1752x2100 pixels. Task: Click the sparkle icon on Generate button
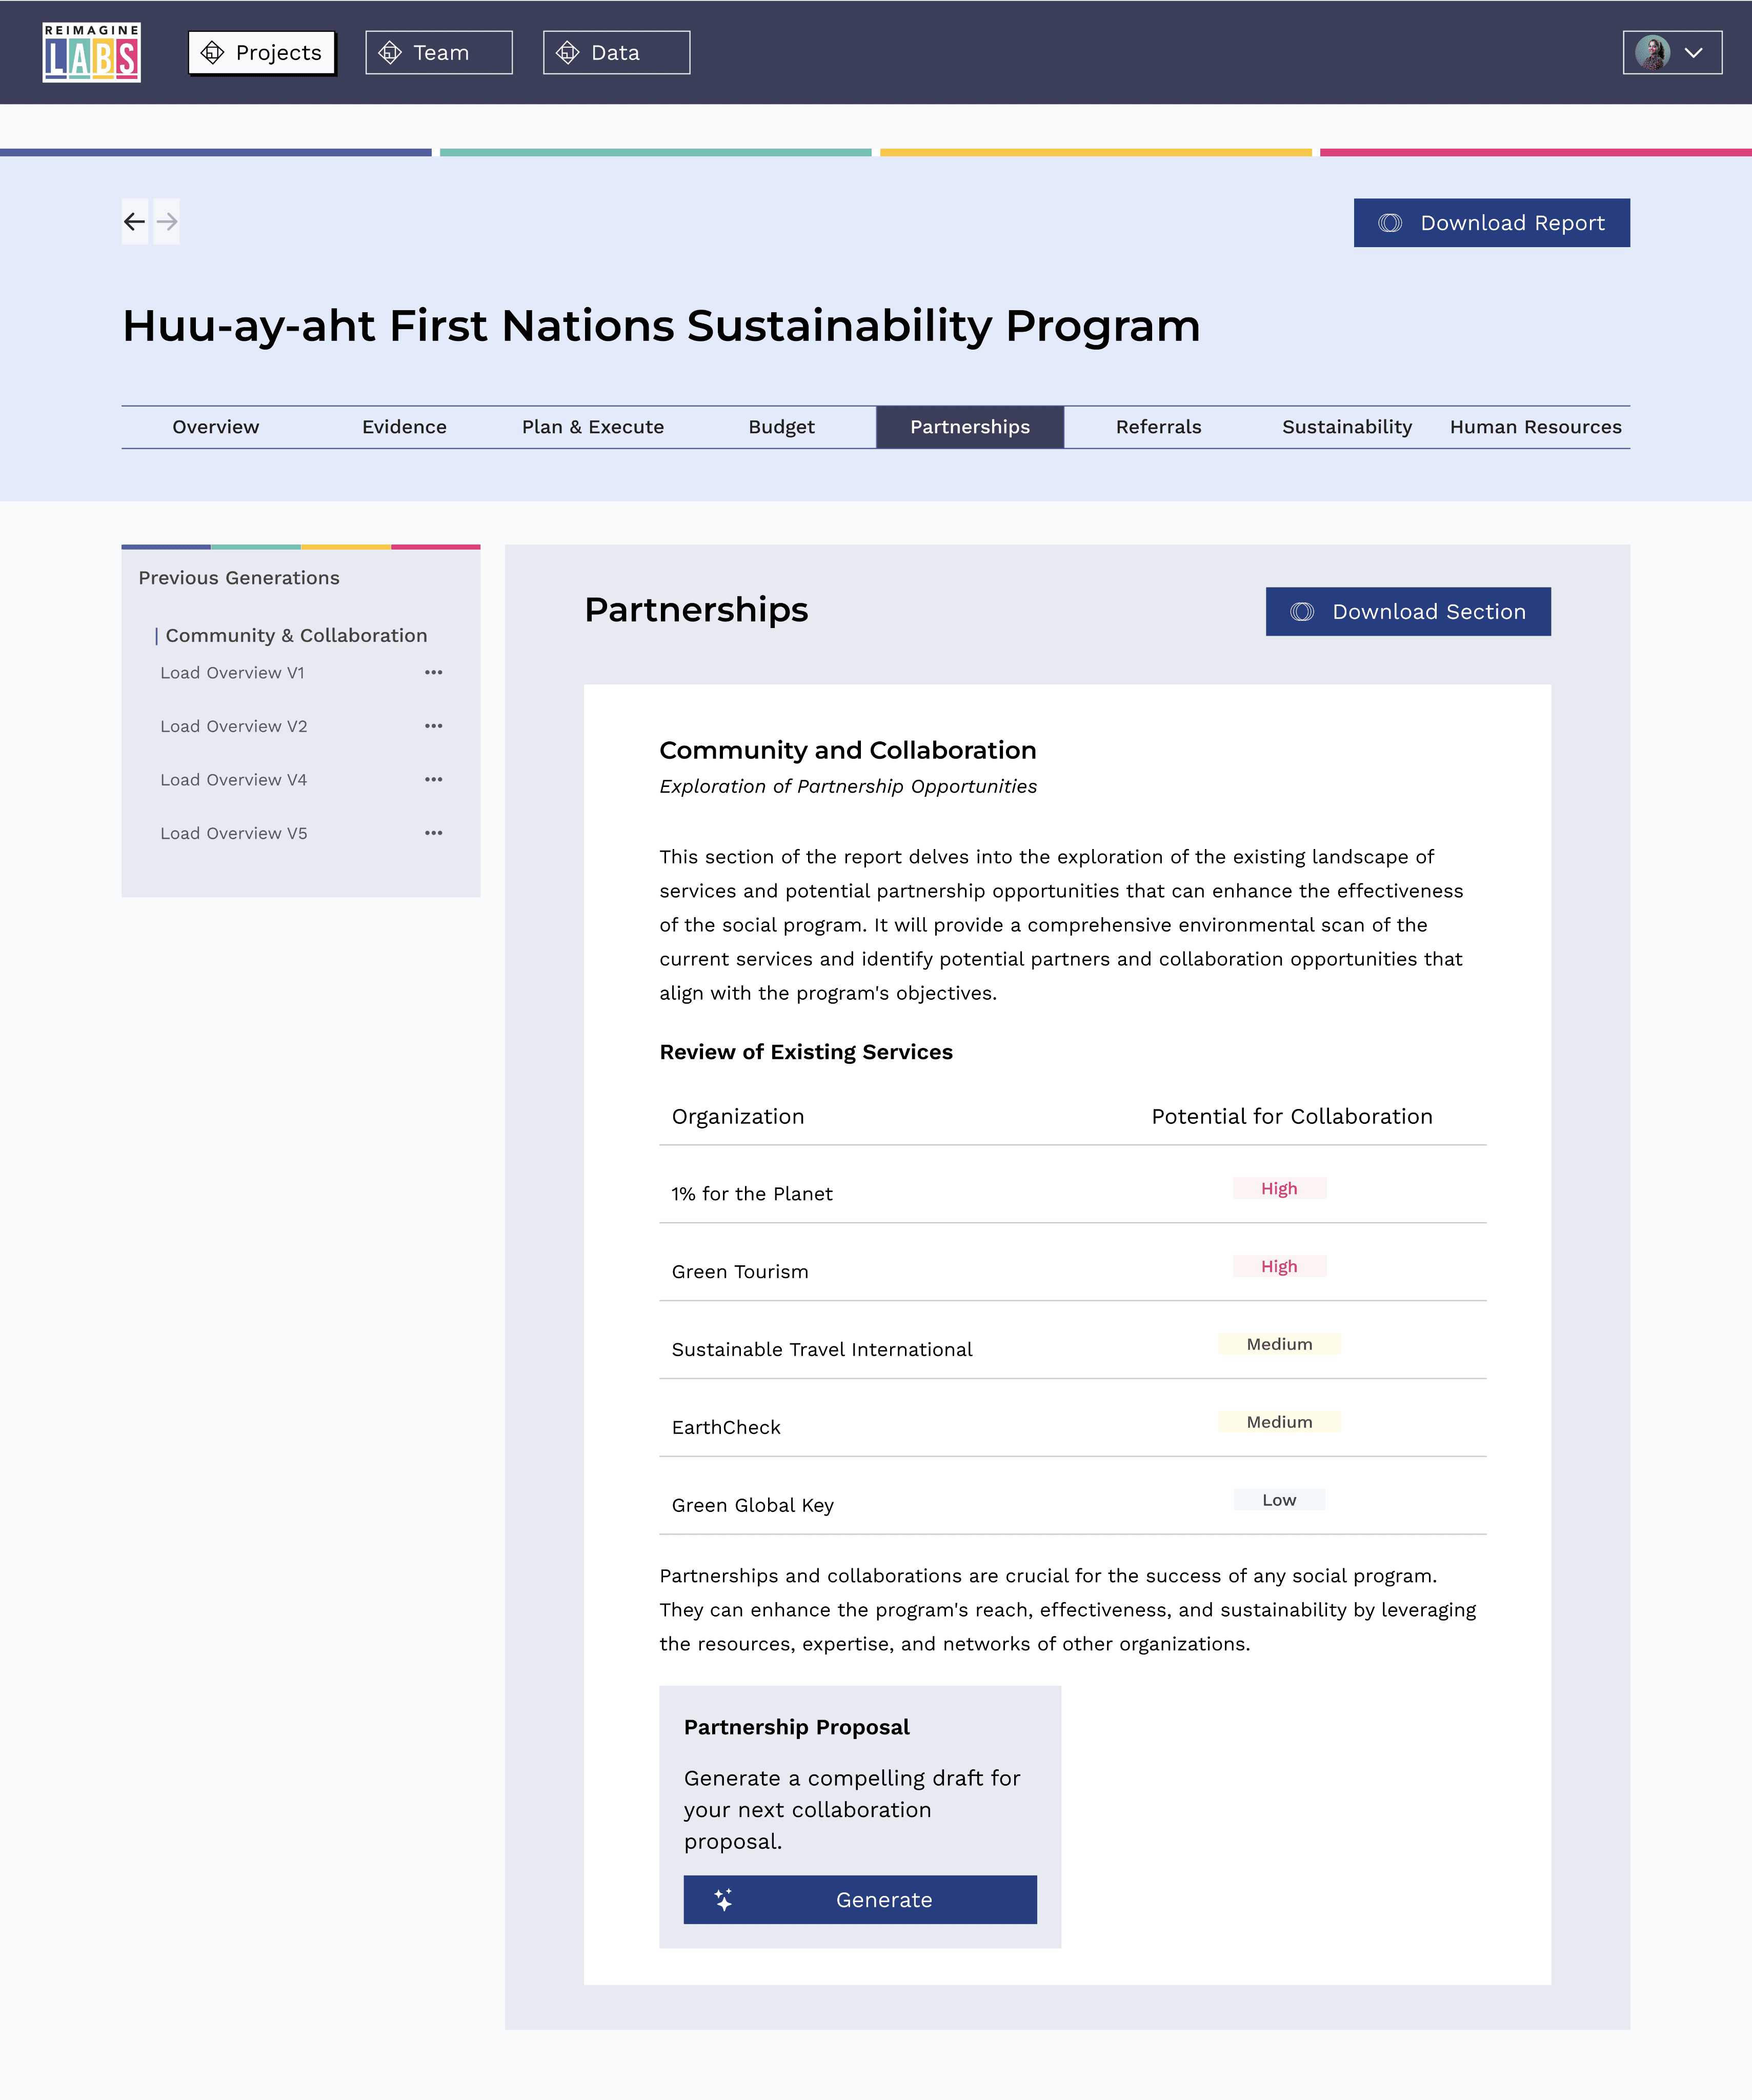[724, 1900]
